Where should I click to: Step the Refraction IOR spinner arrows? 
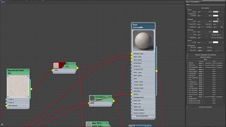[x=201, y=35]
